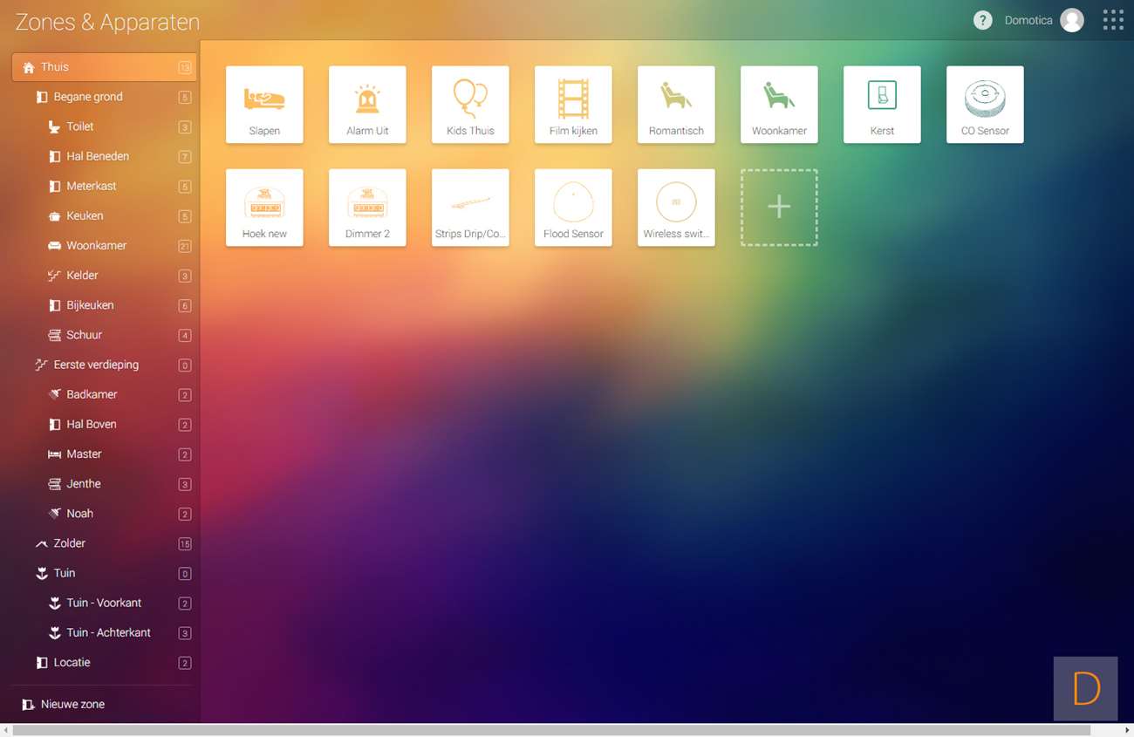Open the Slapen scene tile

click(264, 105)
